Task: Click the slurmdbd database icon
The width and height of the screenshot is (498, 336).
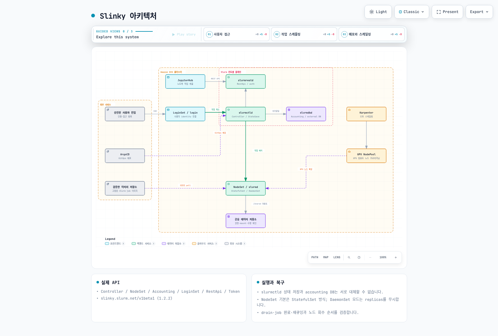Action: (289, 110)
